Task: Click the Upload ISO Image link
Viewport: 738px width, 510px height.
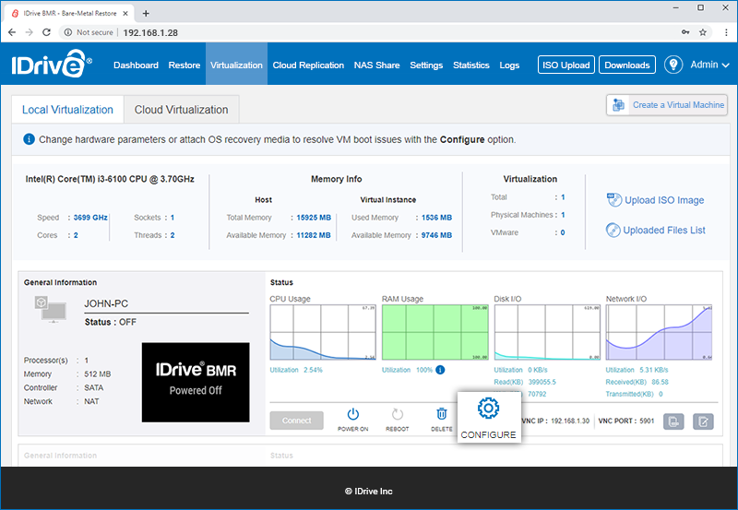Action: tap(664, 200)
